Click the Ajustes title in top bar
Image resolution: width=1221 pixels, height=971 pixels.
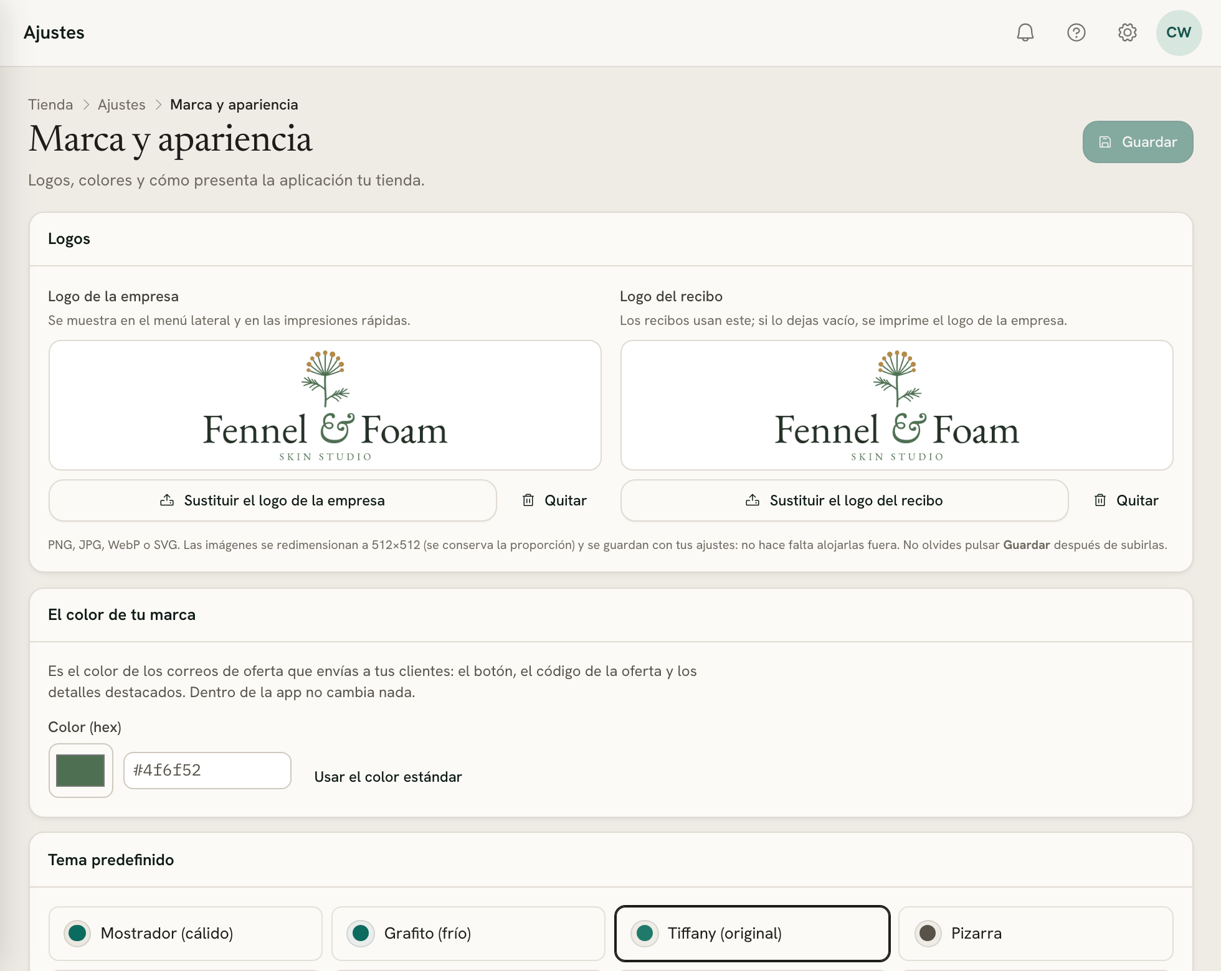click(54, 32)
